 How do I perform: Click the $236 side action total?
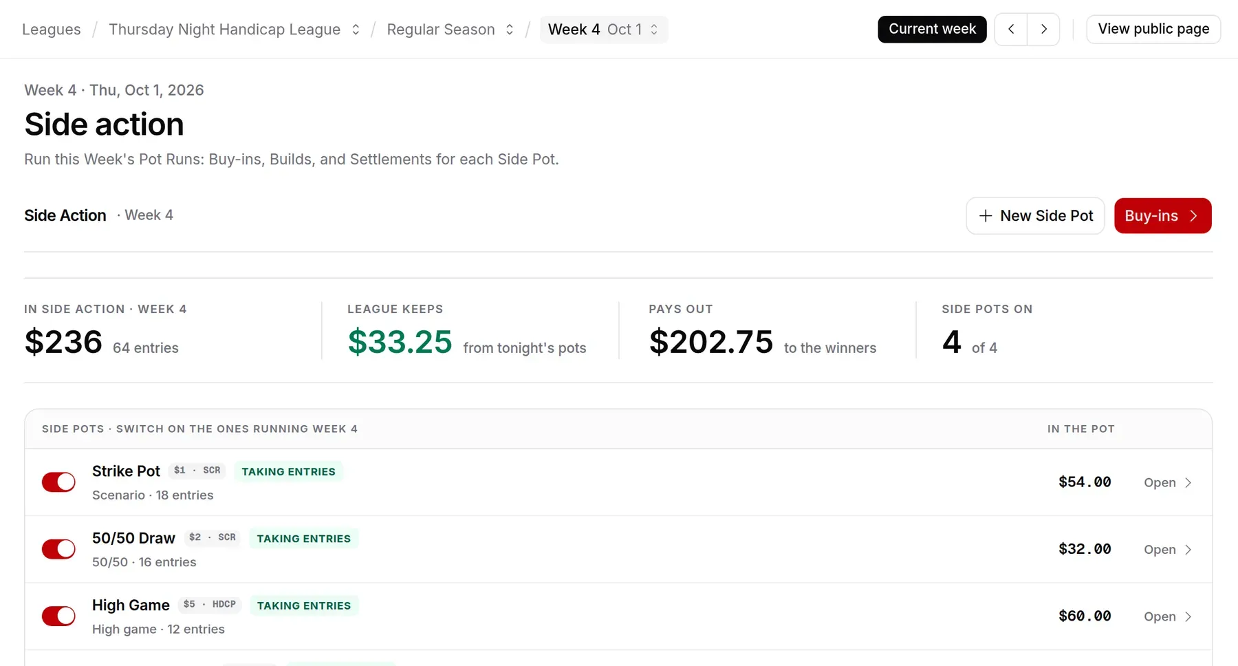(x=63, y=342)
